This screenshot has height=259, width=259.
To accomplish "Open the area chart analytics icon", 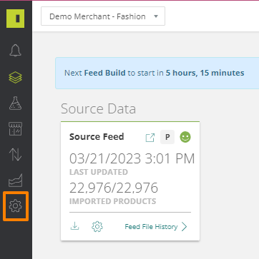I will point(15,180).
